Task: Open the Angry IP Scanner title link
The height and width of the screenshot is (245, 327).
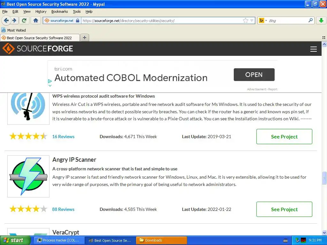Action: 74,160
